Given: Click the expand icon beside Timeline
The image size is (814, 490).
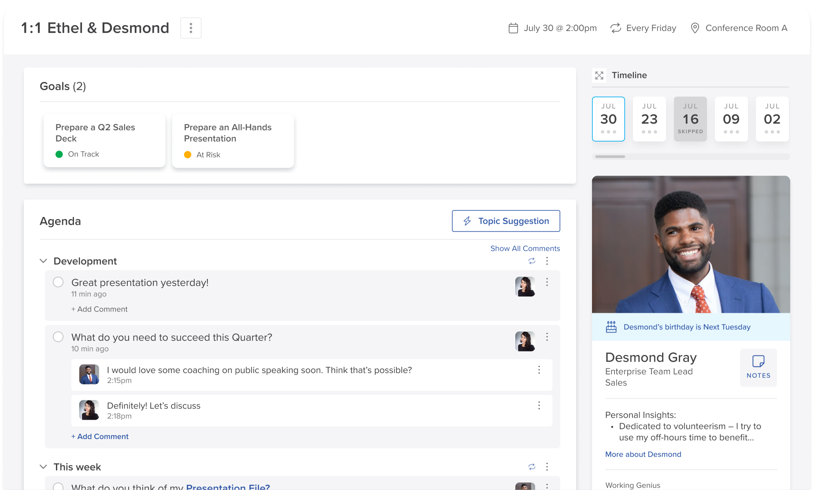Looking at the screenshot, I should click(x=599, y=76).
